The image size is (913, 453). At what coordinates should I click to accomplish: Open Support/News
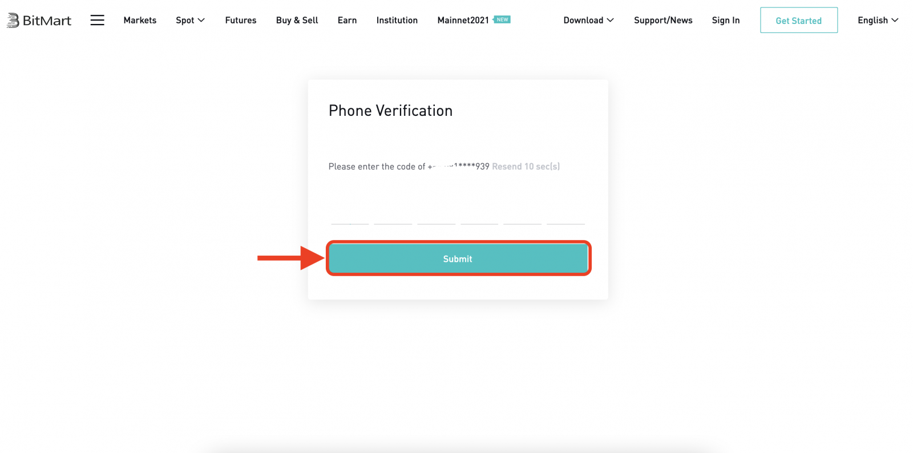point(663,21)
